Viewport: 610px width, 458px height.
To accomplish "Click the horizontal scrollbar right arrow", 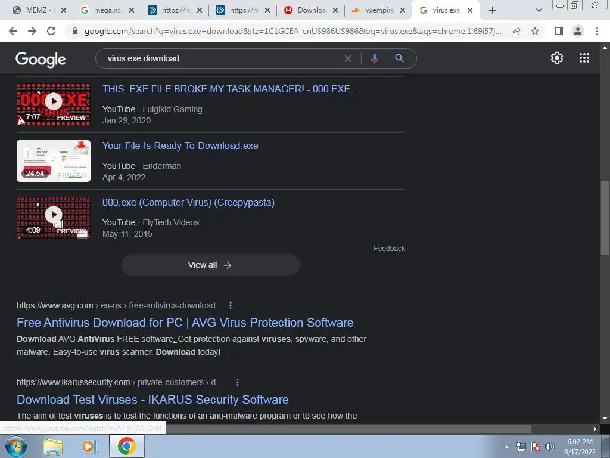I will (x=595, y=429).
